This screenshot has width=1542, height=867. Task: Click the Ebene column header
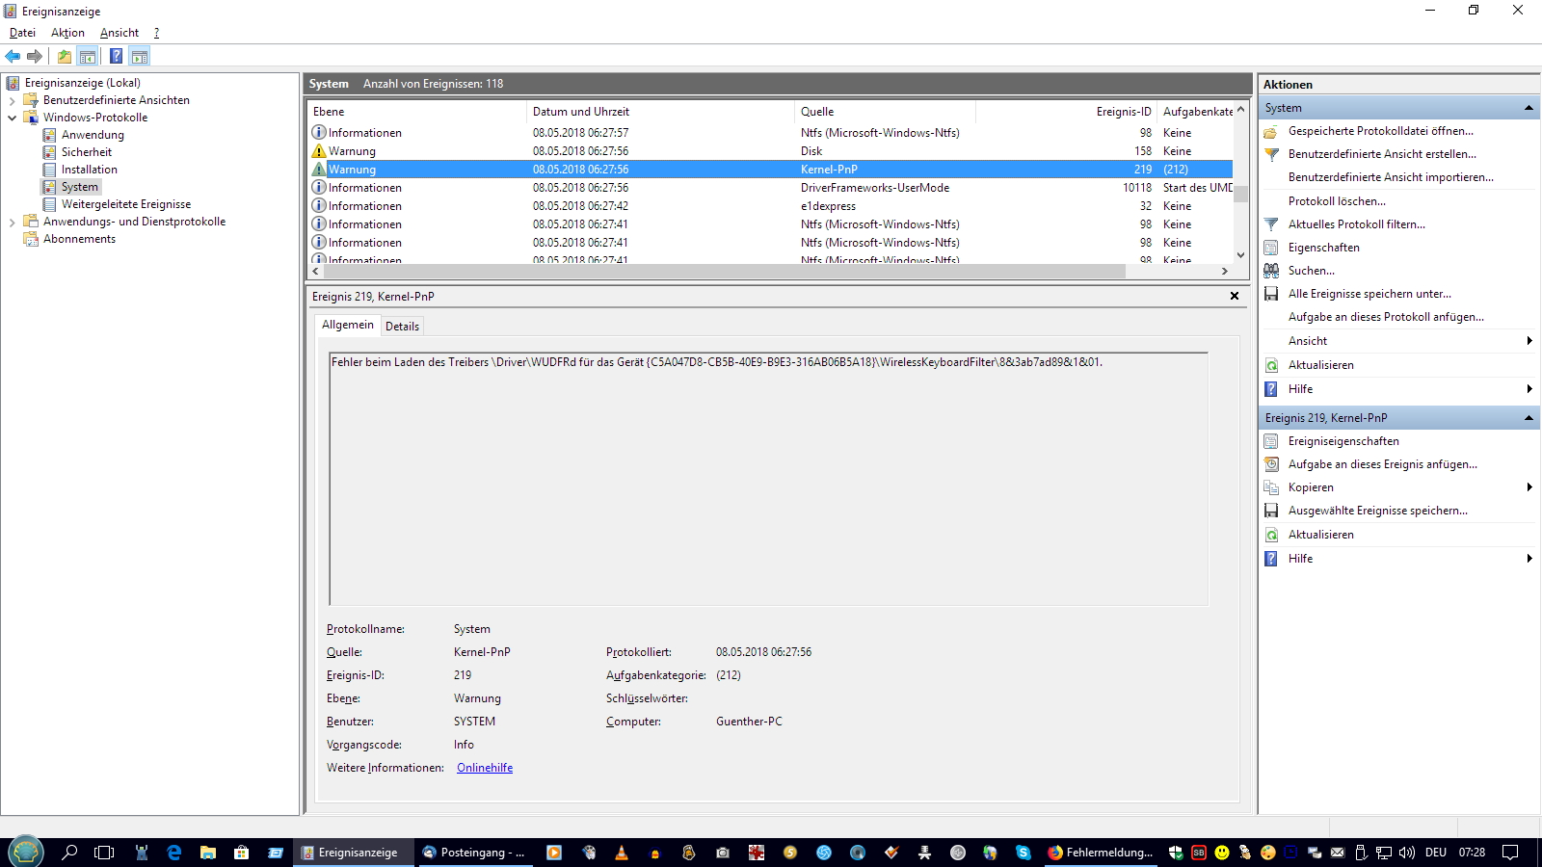click(416, 112)
